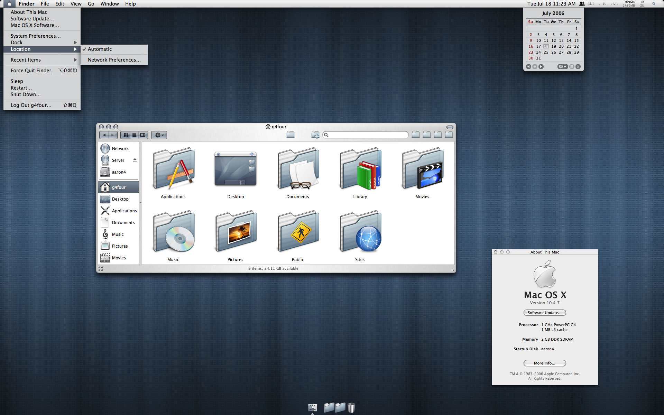Screen dimensions: 664x415
Task: Toggle calendar list view button
Action: pyautogui.click(x=572, y=67)
